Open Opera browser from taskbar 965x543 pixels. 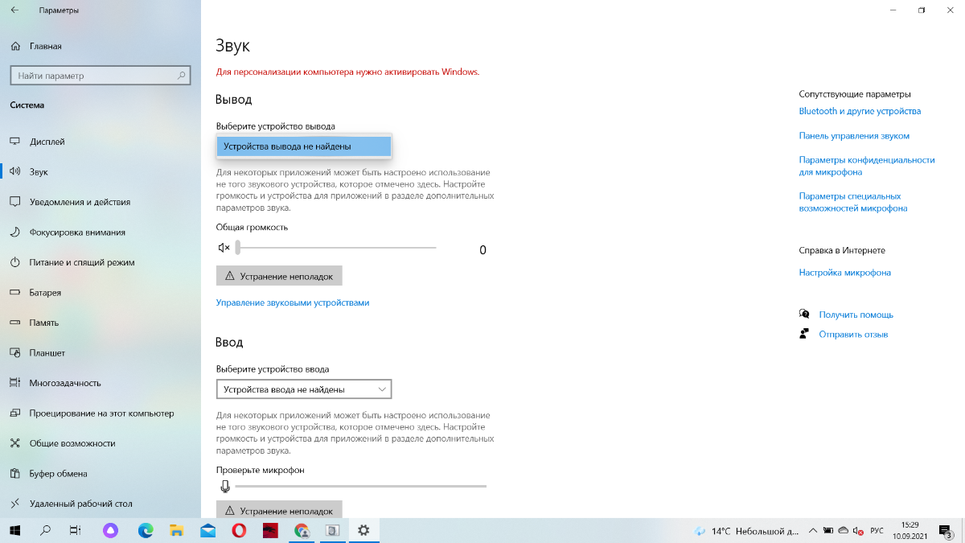[239, 530]
